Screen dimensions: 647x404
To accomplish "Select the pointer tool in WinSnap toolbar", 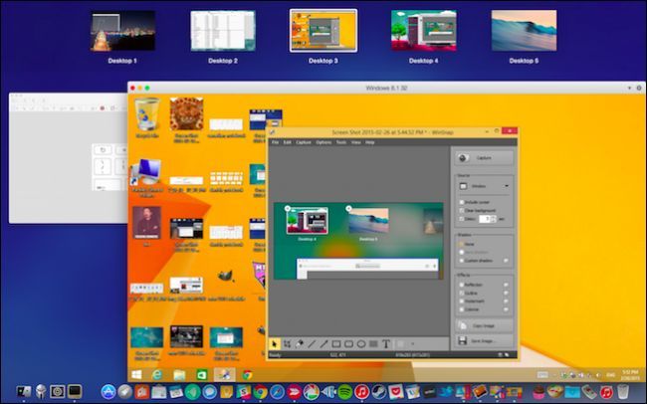I will coord(275,343).
